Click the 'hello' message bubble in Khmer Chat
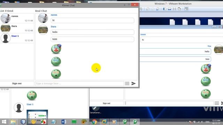The image size is (223, 125). [x=92, y=32]
